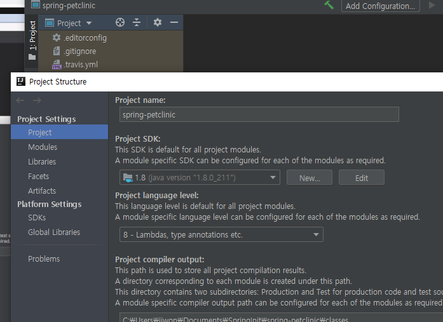Click the folder icon below 1: Project tab
This screenshot has height=322, width=443.
coord(32,57)
